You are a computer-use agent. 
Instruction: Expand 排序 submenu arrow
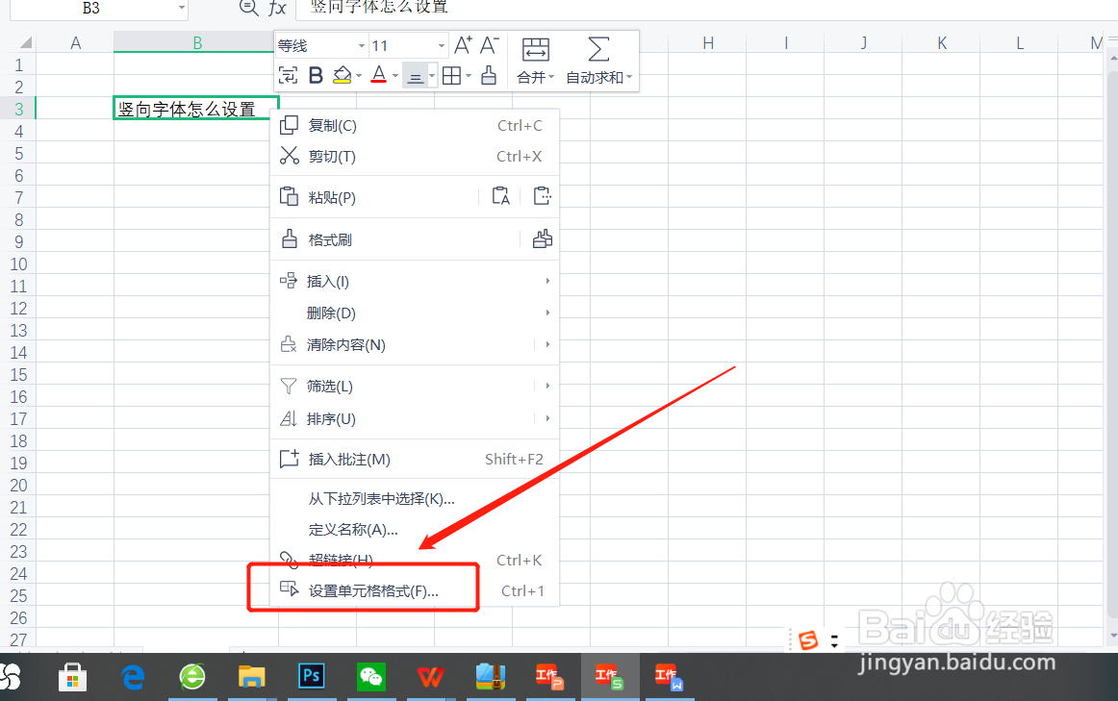tap(547, 419)
